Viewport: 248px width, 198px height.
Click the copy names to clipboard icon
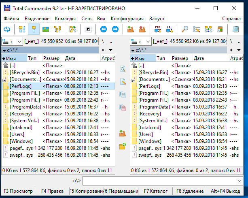220,29
